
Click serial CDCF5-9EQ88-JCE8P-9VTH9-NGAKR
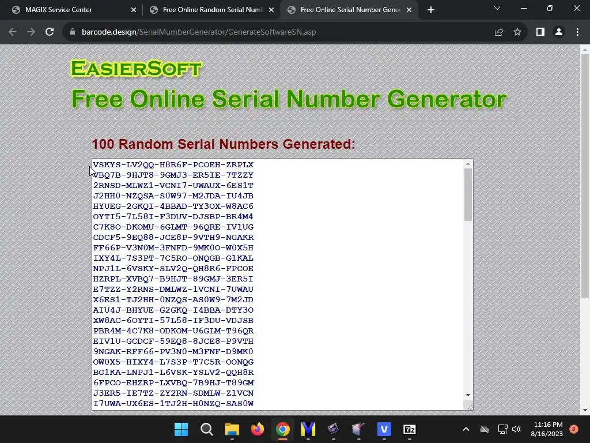(173, 237)
